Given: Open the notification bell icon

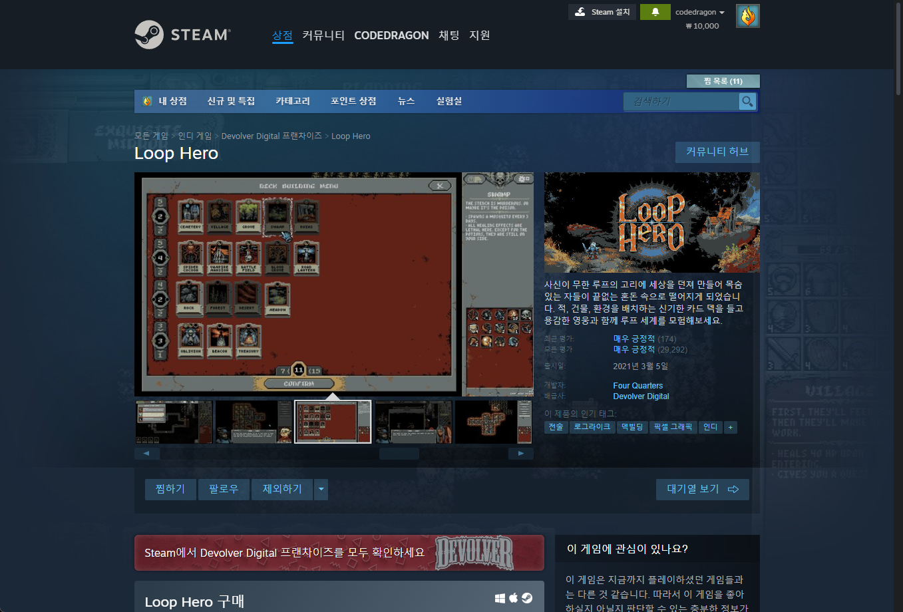Looking at the screenshot, I should tap(655, 12).
